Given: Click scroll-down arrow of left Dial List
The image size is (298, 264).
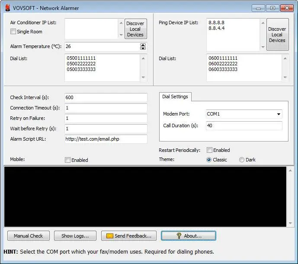Looking at the screenshot, I should pos(143,77).
